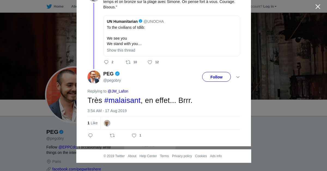327x171 pixels.
Task: Follow the PEG account
Action: 216,77
